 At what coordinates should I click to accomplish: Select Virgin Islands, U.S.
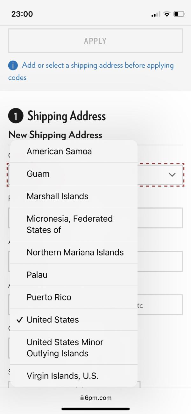click(x=74, y=376)
